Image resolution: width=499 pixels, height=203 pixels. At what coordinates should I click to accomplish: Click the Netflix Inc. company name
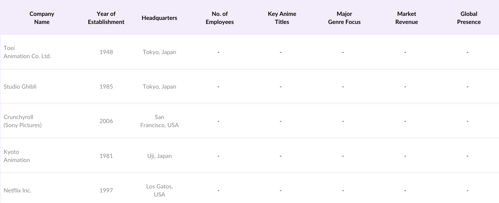point(17,191)
